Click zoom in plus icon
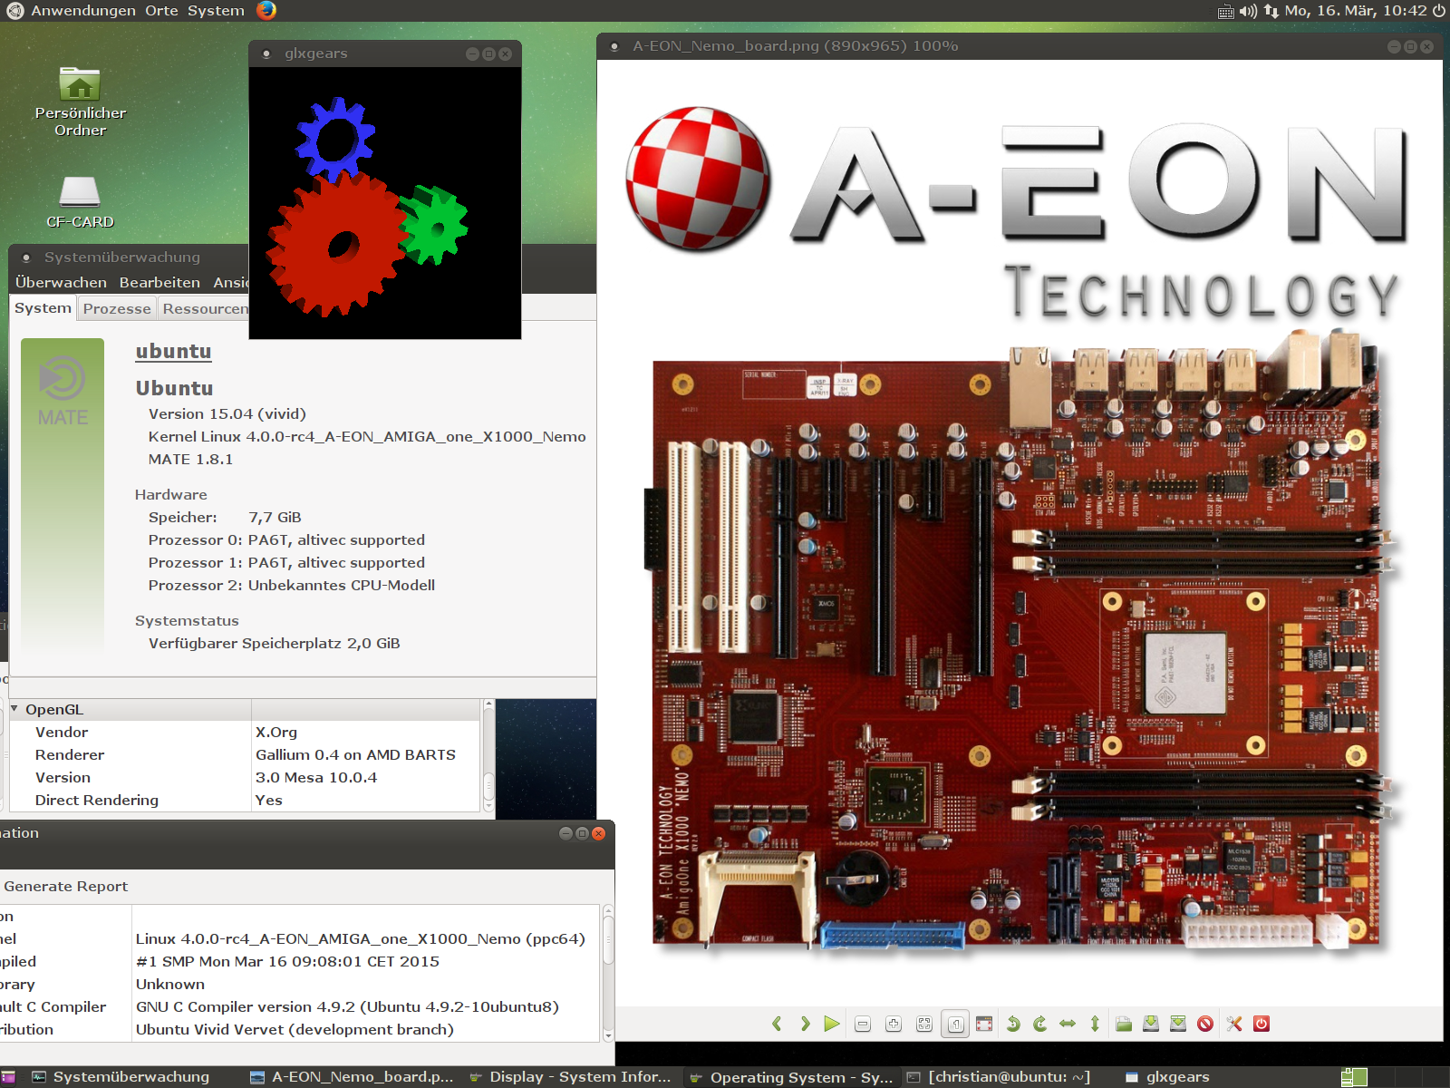Screen dimensions: 1450x1088 click(894, 1024)
